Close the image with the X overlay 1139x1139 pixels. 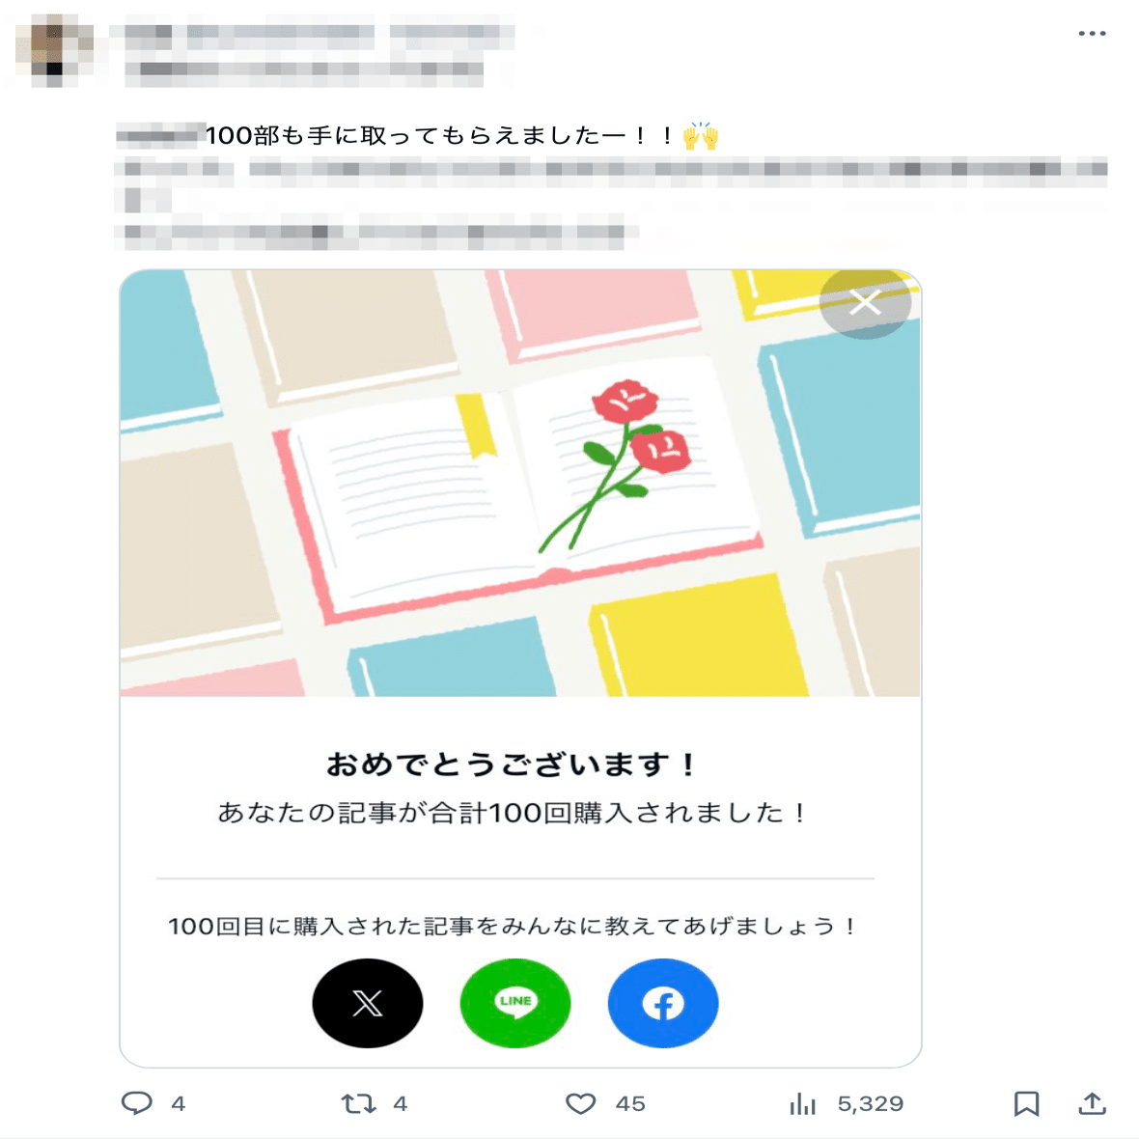(x=865, y=303)
